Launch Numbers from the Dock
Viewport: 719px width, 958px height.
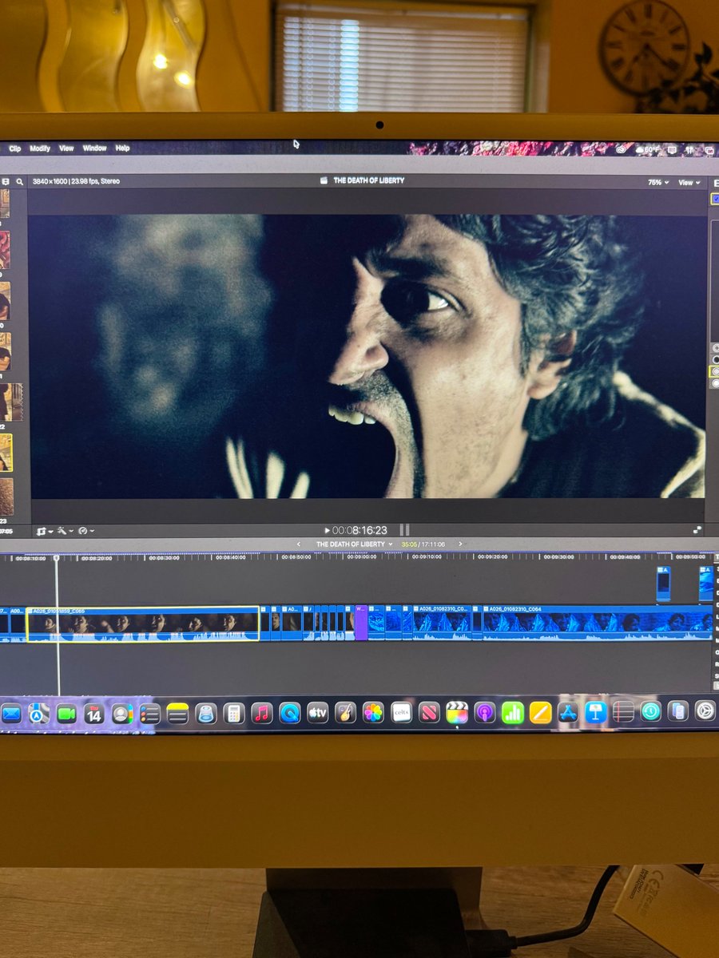pyautogui.click(x=513, y=711)
